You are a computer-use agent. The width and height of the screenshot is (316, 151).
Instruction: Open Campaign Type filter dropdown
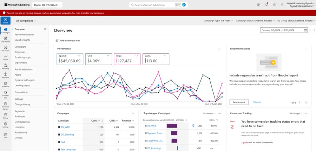coord(218,21)
